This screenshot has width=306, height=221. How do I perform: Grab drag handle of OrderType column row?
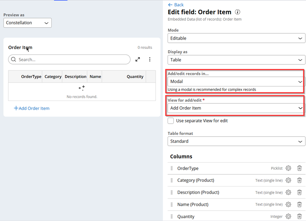tap(172, 168)
